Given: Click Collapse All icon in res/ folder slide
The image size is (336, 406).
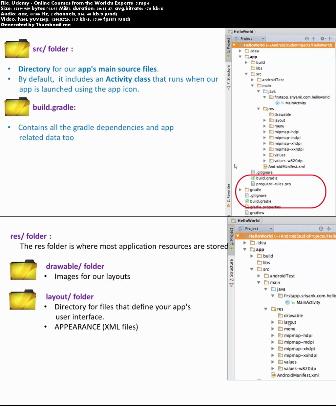Looking at the screenshot, I should tap(328, 229).
